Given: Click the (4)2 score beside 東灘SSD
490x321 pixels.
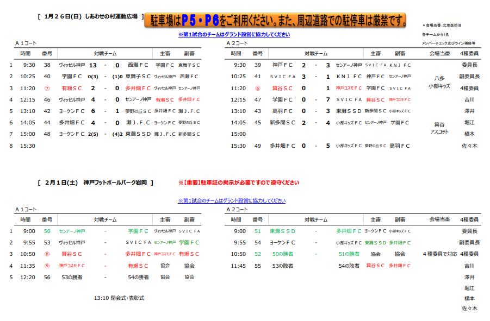Looking at the screenshot, I should click(x=117, y=134).
